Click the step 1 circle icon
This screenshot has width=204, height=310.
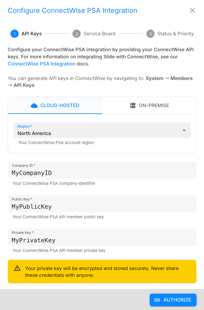tap(14, 34)
